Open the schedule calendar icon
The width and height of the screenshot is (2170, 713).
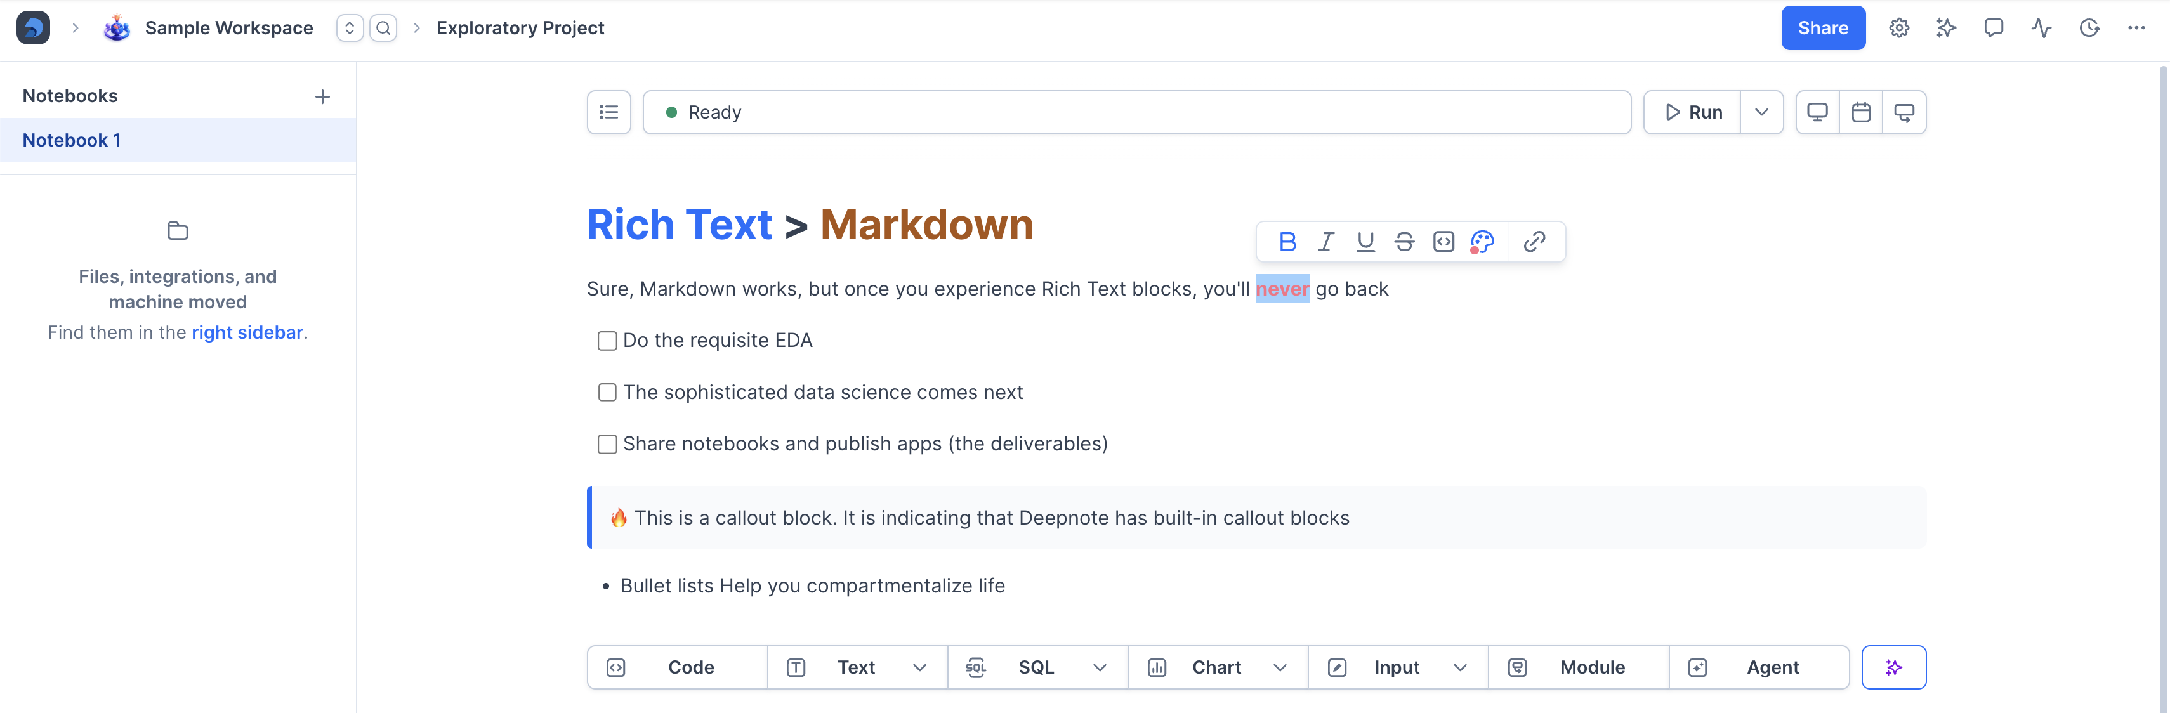click(x=1861, y=112)
